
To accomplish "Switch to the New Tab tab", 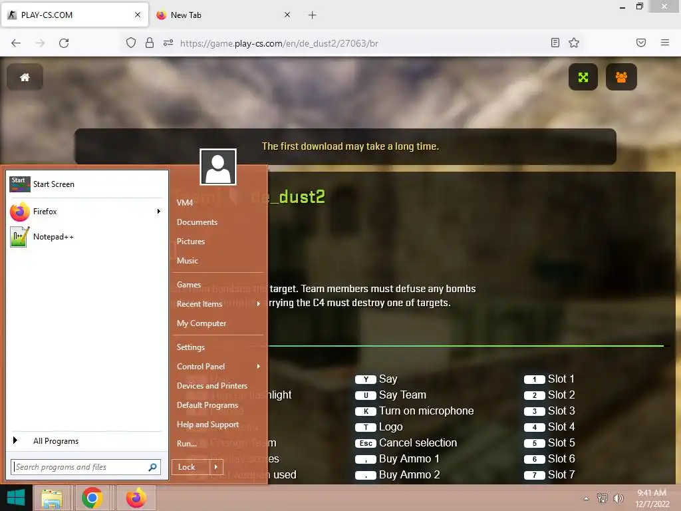I will point(223,15).
